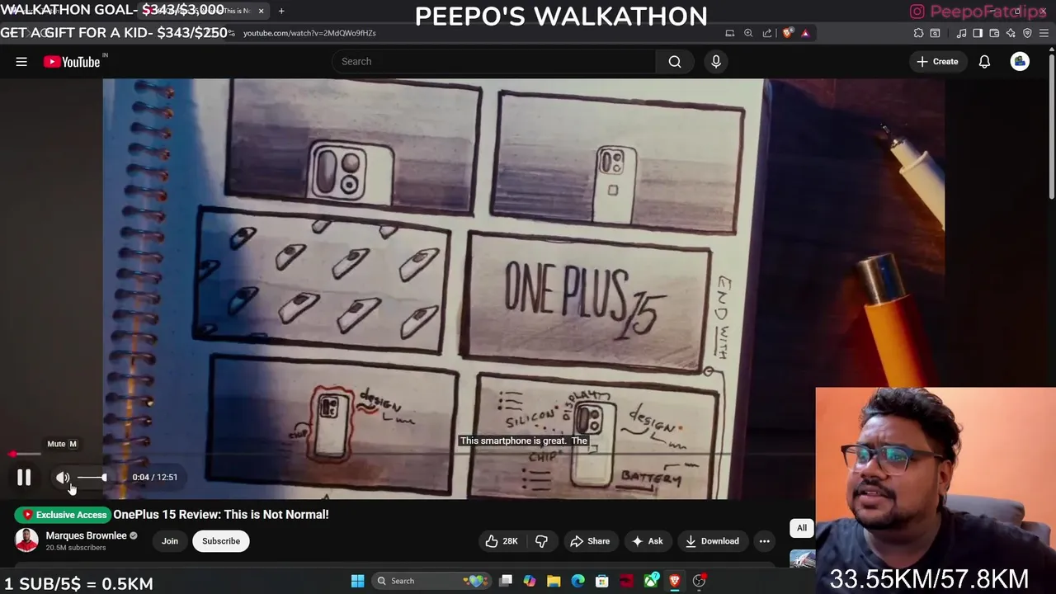Image resolution: width=1056 pixels, height=594 pixels.
Task: Pause the video playback
Action: 24,477
